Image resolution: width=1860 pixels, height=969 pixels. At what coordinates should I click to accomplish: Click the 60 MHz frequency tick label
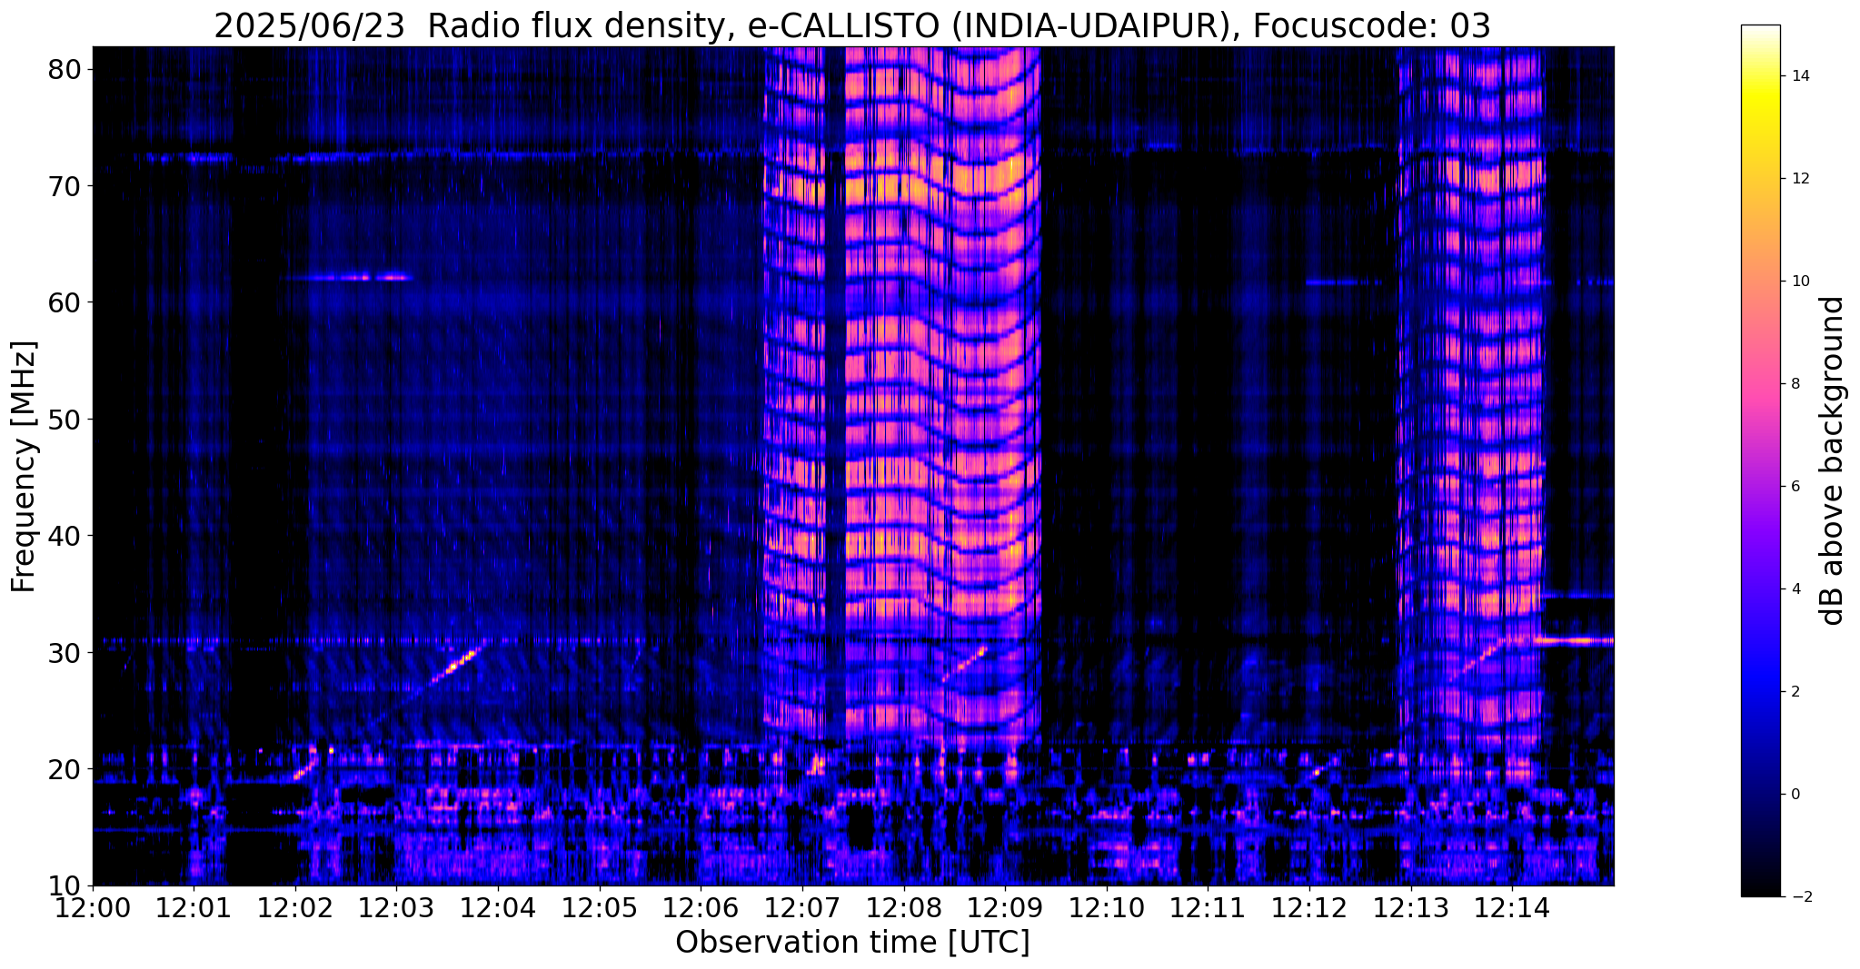(65, 302)
